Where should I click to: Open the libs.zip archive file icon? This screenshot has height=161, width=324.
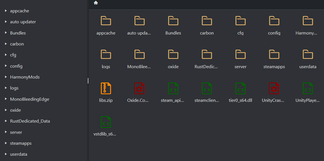click(x=106, y=88)
